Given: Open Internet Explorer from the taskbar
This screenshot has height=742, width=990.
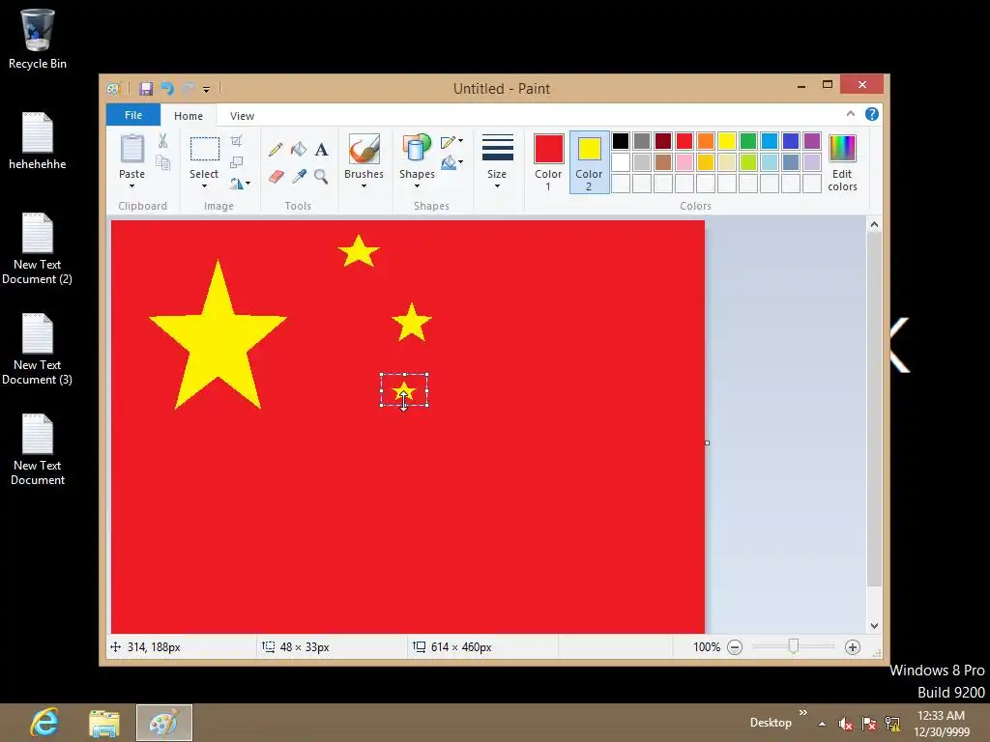Looking at the screenshot, I should 44,723.
